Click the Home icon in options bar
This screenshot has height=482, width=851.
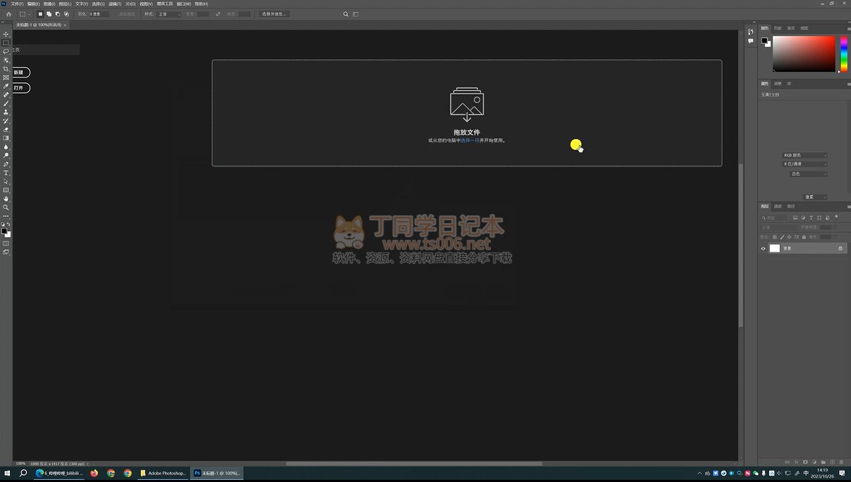pyautogui.click(x=9, y=14)
